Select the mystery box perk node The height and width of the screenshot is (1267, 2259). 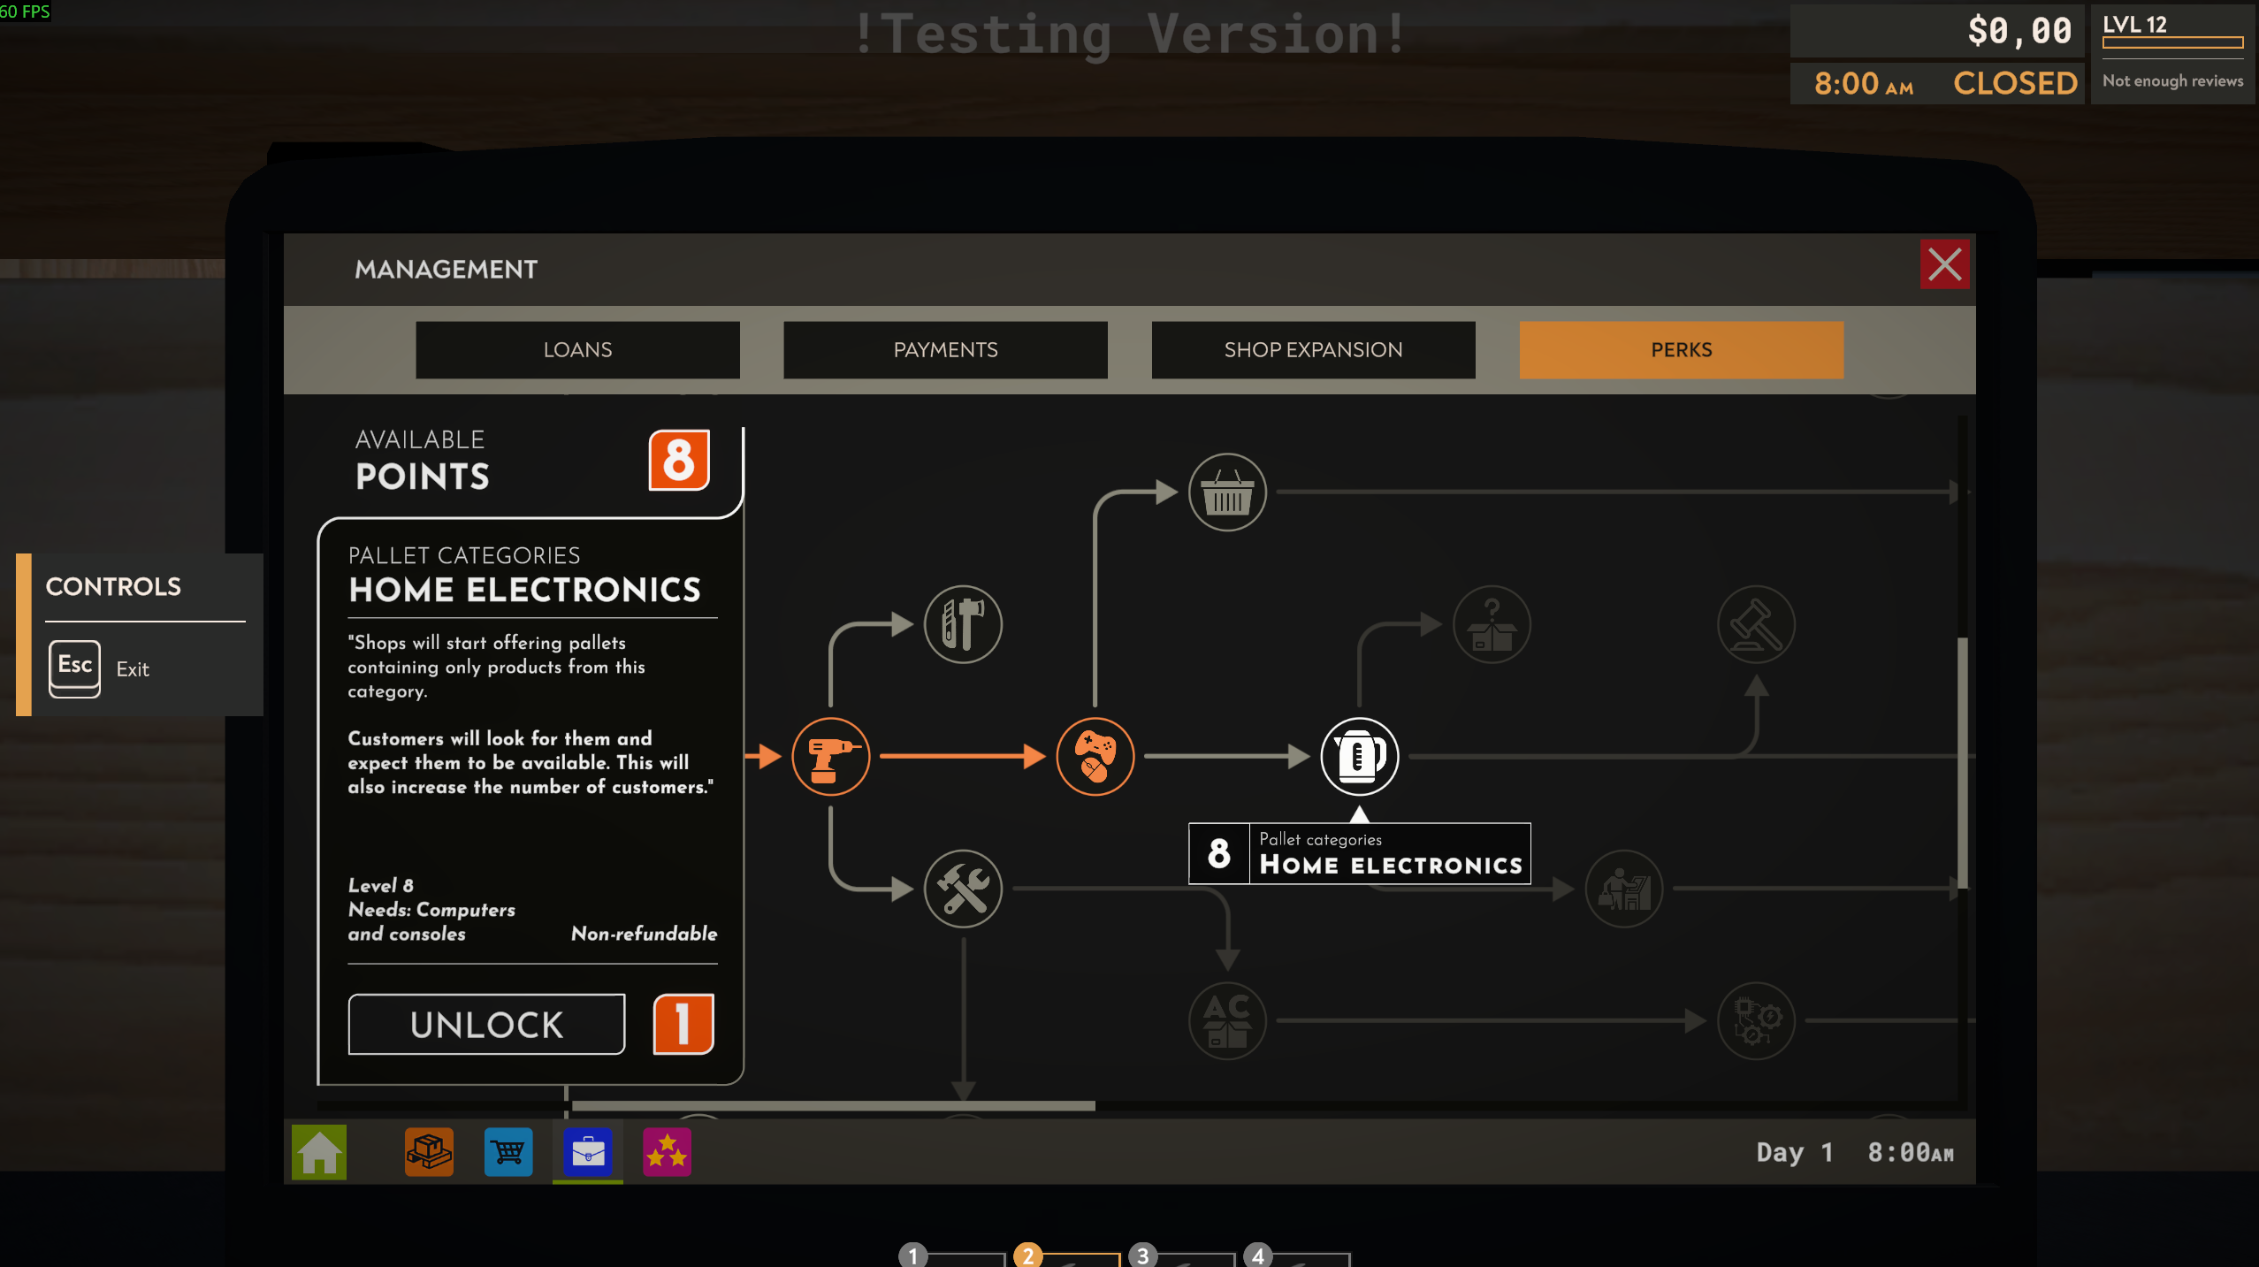click(x=1492, y=624)
